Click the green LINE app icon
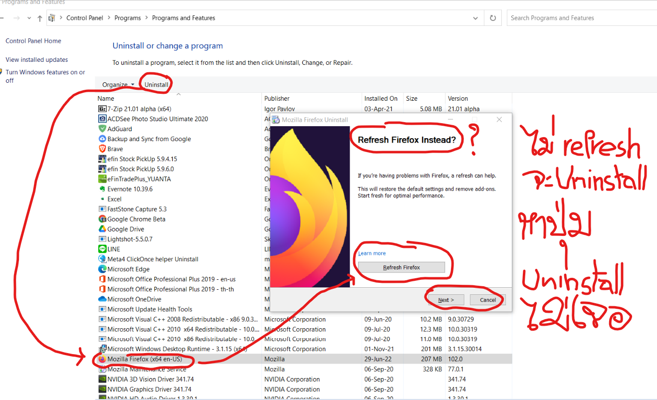The image size is (657, 400). (x=102, y=249)
